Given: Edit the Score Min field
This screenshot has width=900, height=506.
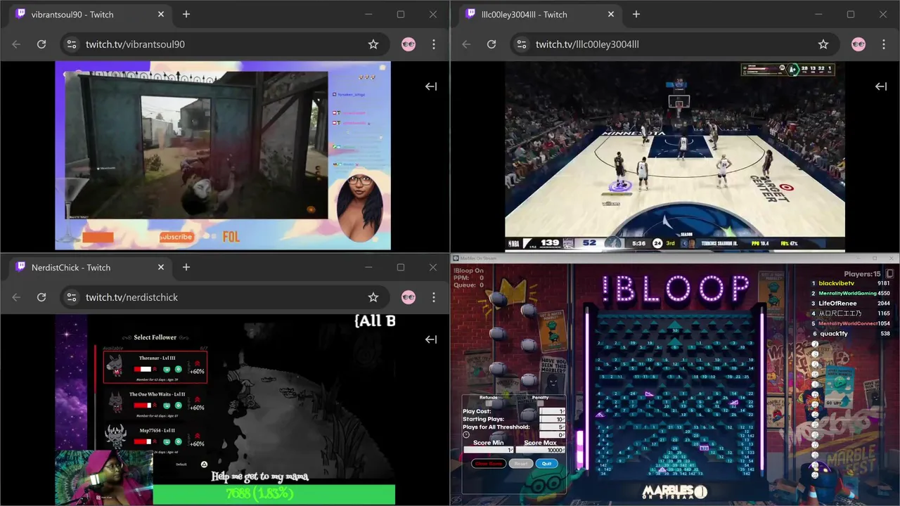Looking at the screenshot, I should (489, 450).
